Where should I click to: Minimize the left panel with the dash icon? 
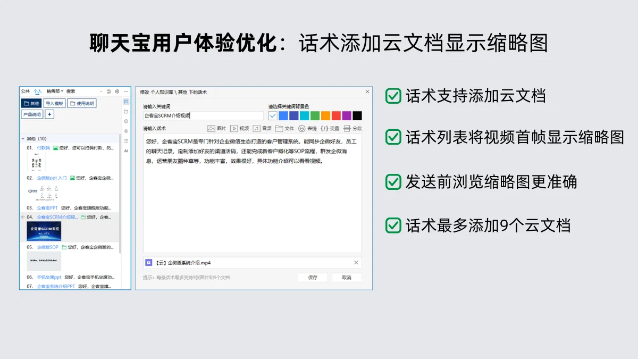[x=102, y=91]
